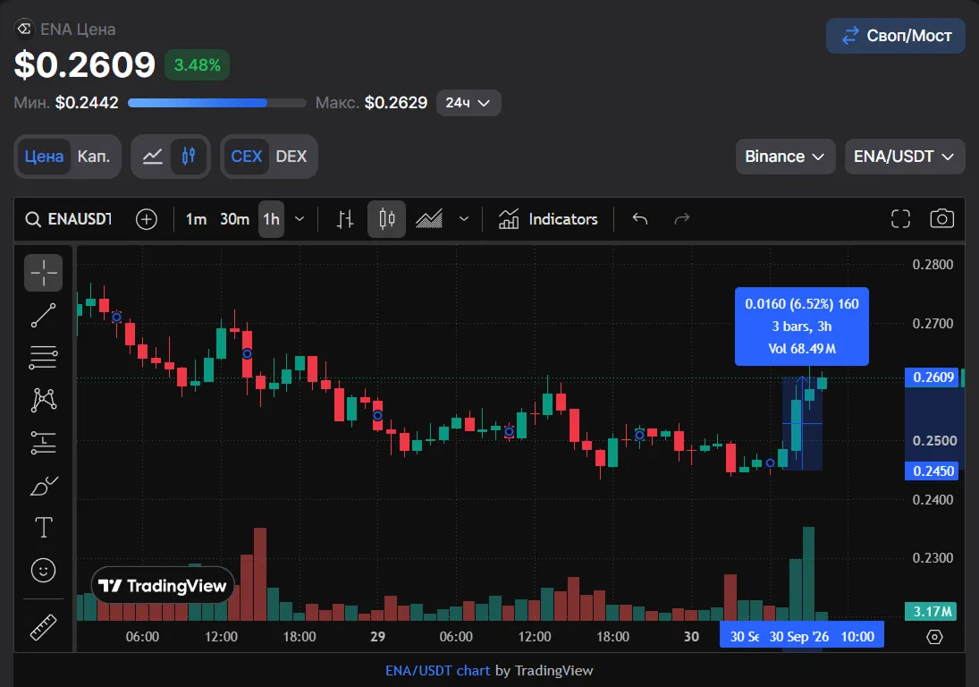Open the 24ч time range dropdown
The width and height of the screenshot is (979, 687).
(468, 103)
